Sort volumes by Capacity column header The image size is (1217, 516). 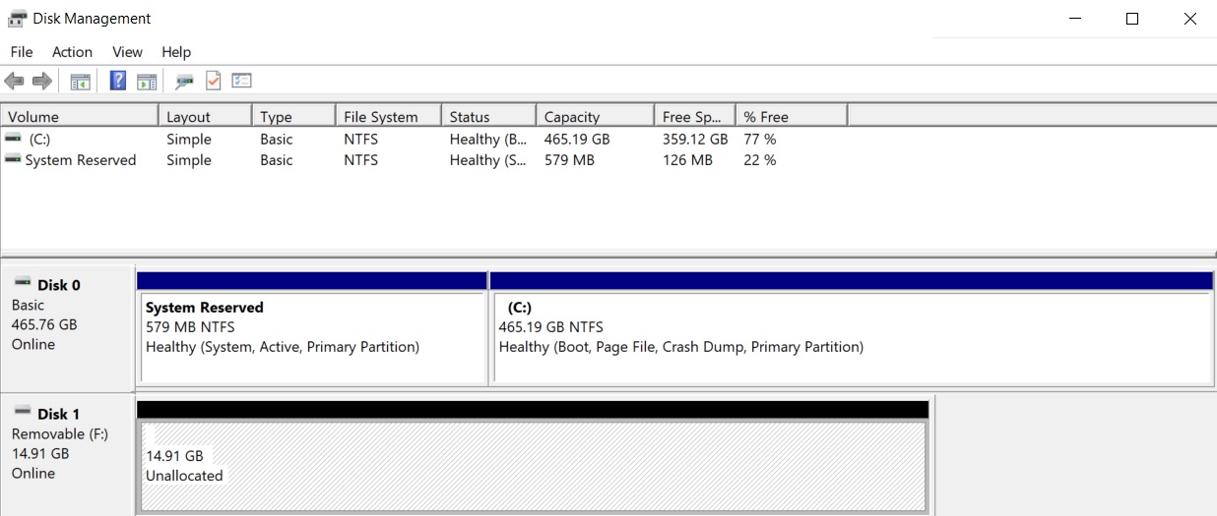pos(594,117)
